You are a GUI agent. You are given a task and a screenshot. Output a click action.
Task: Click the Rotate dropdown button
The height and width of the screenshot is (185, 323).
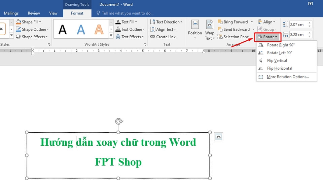coord(267,37)
